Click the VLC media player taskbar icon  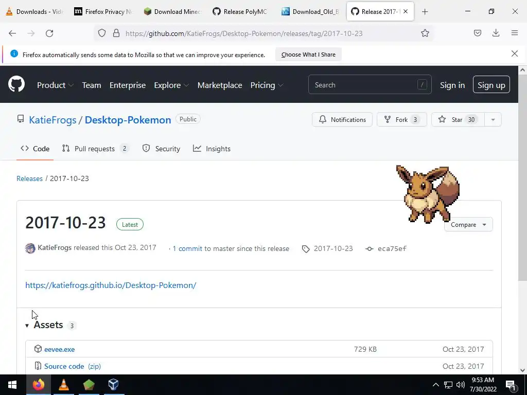click(x=63, y=385)
